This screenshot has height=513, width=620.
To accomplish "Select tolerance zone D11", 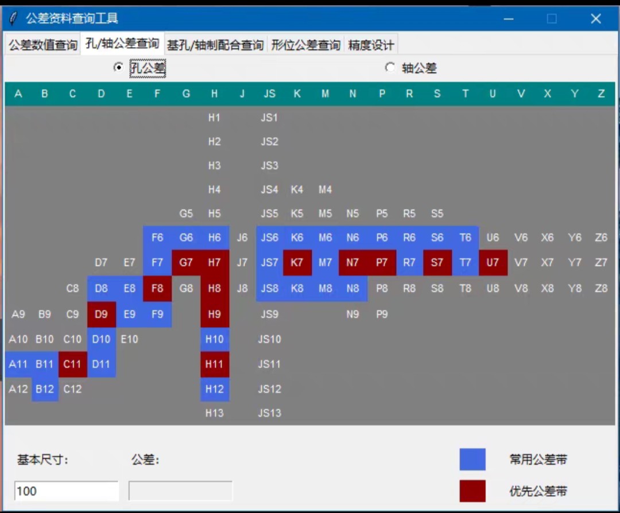I will point(101,364).
